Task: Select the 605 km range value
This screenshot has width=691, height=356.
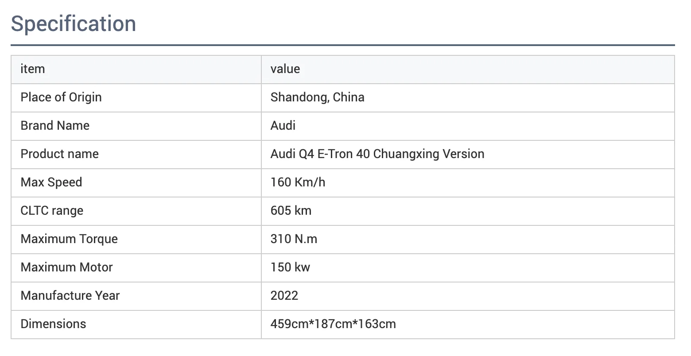Action: 291,211
